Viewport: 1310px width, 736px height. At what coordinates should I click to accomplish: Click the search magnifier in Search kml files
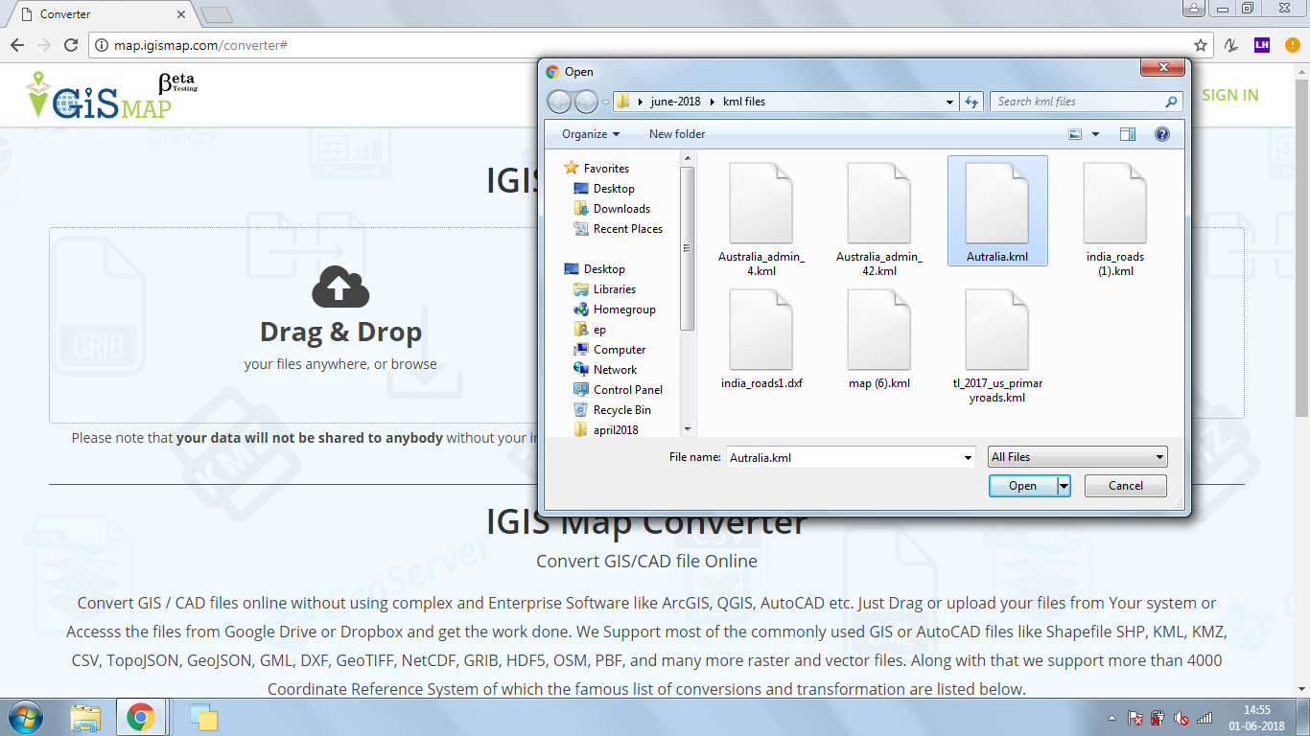[1169, 101]
